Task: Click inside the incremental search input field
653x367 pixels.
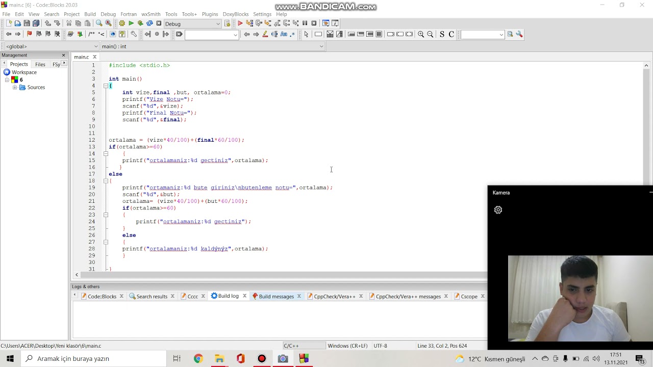Action: pyautogui.click(x=209, y=34)
